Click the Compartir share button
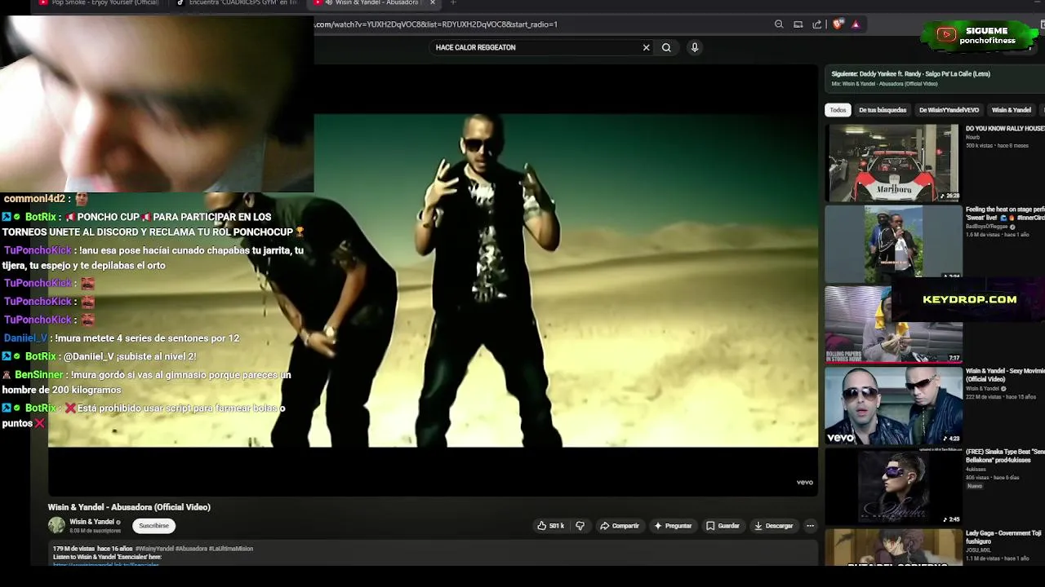Screen dimensions: 1045x587 coord(619,526)
